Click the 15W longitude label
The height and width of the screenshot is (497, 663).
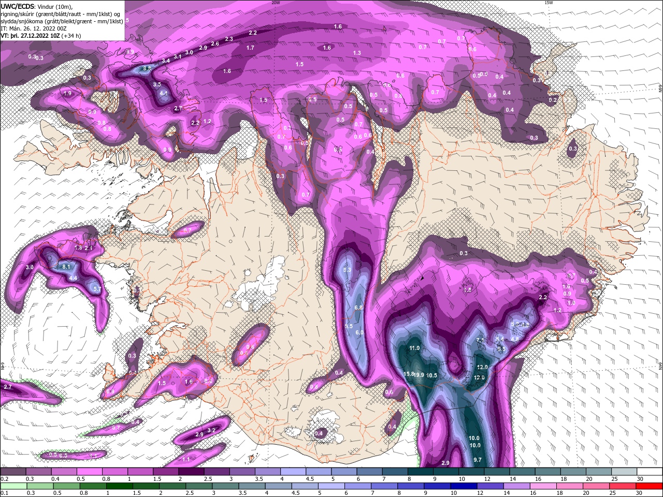pos(549,3)
